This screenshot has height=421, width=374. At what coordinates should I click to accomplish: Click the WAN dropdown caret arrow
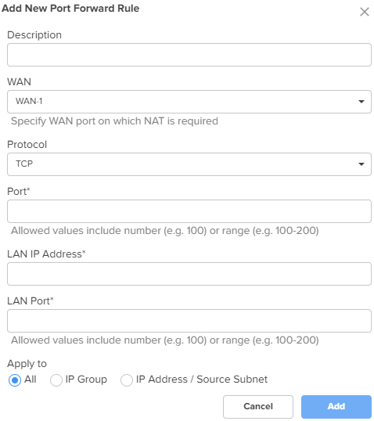tap(361, 102)
